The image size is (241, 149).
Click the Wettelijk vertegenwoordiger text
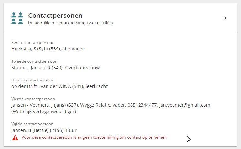tap(44, 112)
